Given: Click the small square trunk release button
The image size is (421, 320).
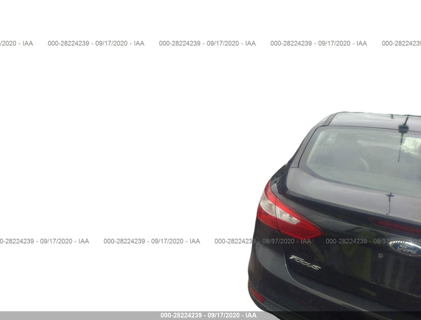Looking at the screenshot, I should [x=380, y=255].
